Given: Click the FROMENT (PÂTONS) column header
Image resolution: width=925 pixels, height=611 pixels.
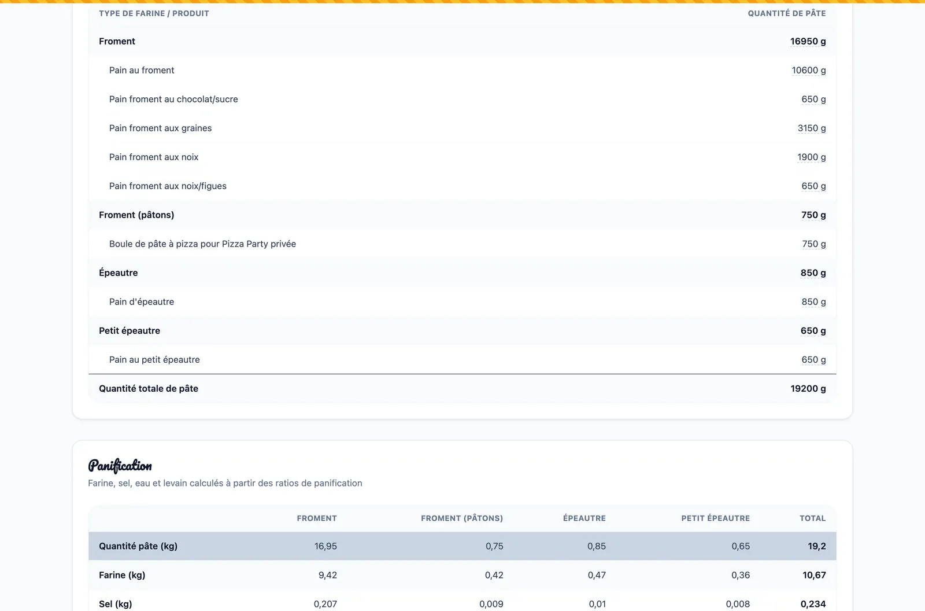Looking at the screenshot, I should pyautogui.click(x=462, y=518).
